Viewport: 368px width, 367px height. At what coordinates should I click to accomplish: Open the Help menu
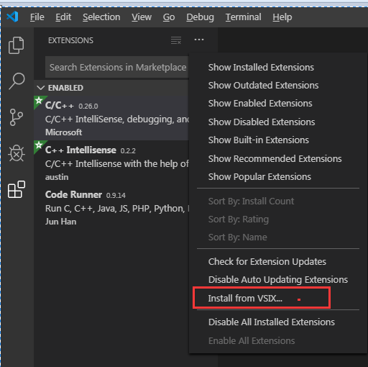(x=282, y=17)
